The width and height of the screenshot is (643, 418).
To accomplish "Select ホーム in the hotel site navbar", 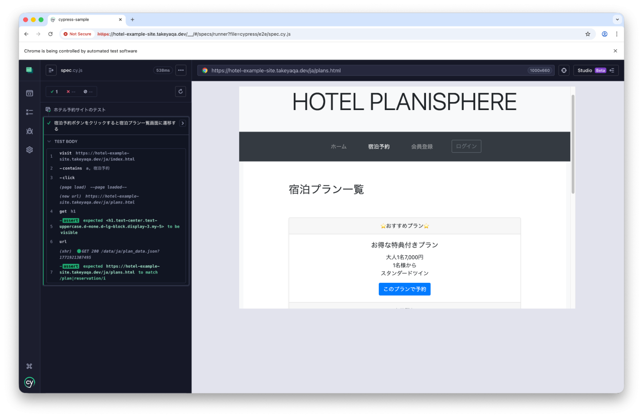I will point(338,147).
